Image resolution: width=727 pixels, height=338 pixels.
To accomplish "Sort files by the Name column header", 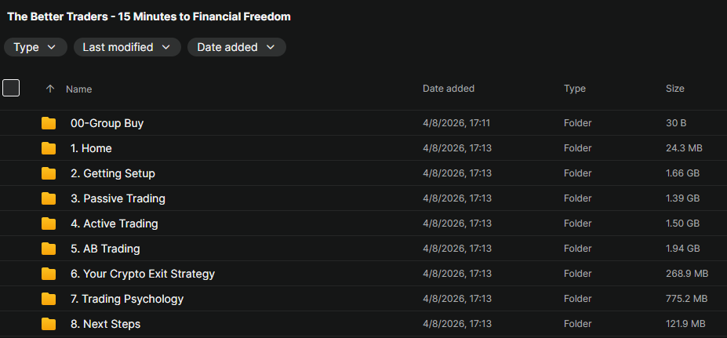I will click(79, 89).
